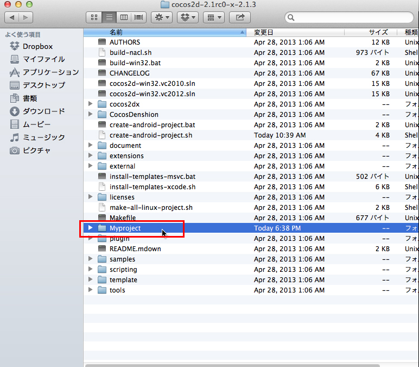Click the template folder name
419x367 pixels.
click(123, 279)
